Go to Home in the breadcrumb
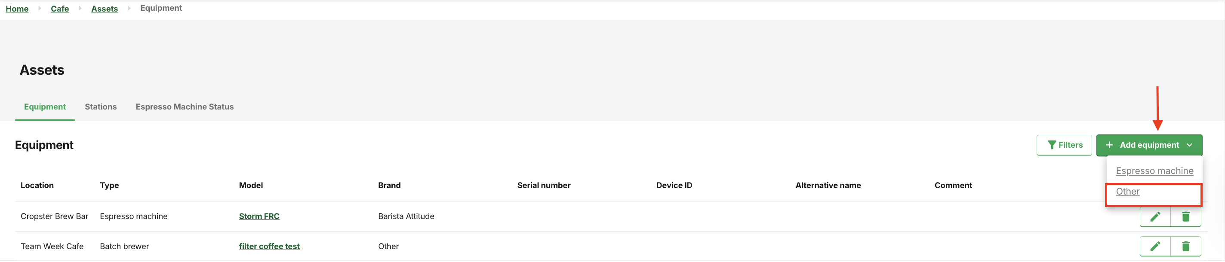This screenshot has width=1225, height=262. (17, 9)
